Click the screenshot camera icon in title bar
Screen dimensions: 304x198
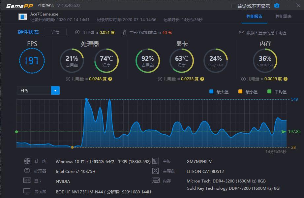pyautogui.click(x=276, y=6)
